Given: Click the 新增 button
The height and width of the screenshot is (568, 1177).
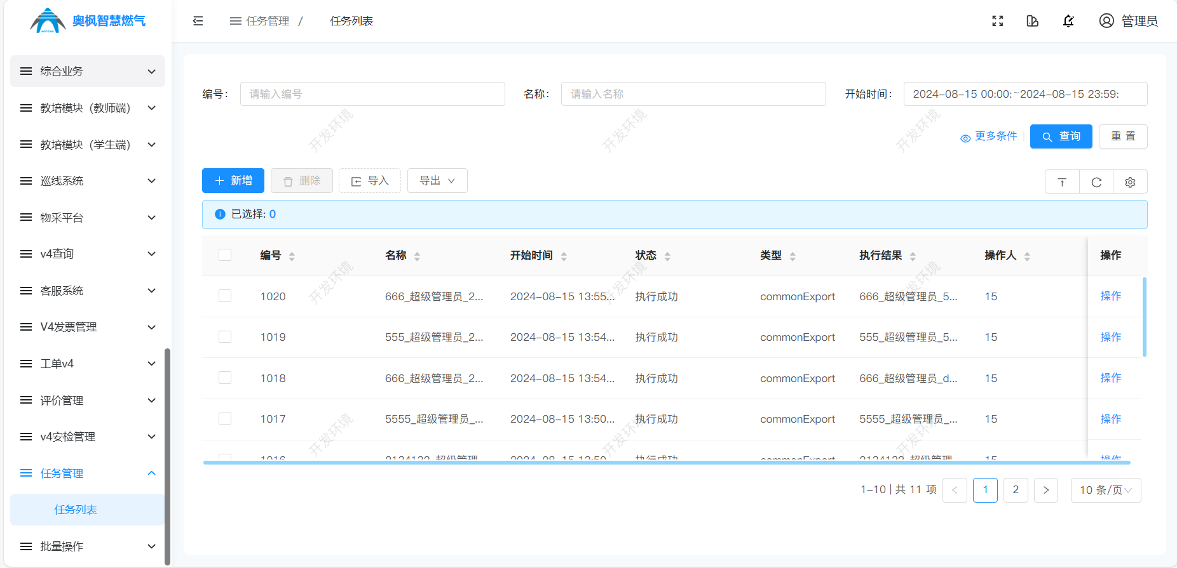Looking at the screenshot, I should [x=233, y=181].
